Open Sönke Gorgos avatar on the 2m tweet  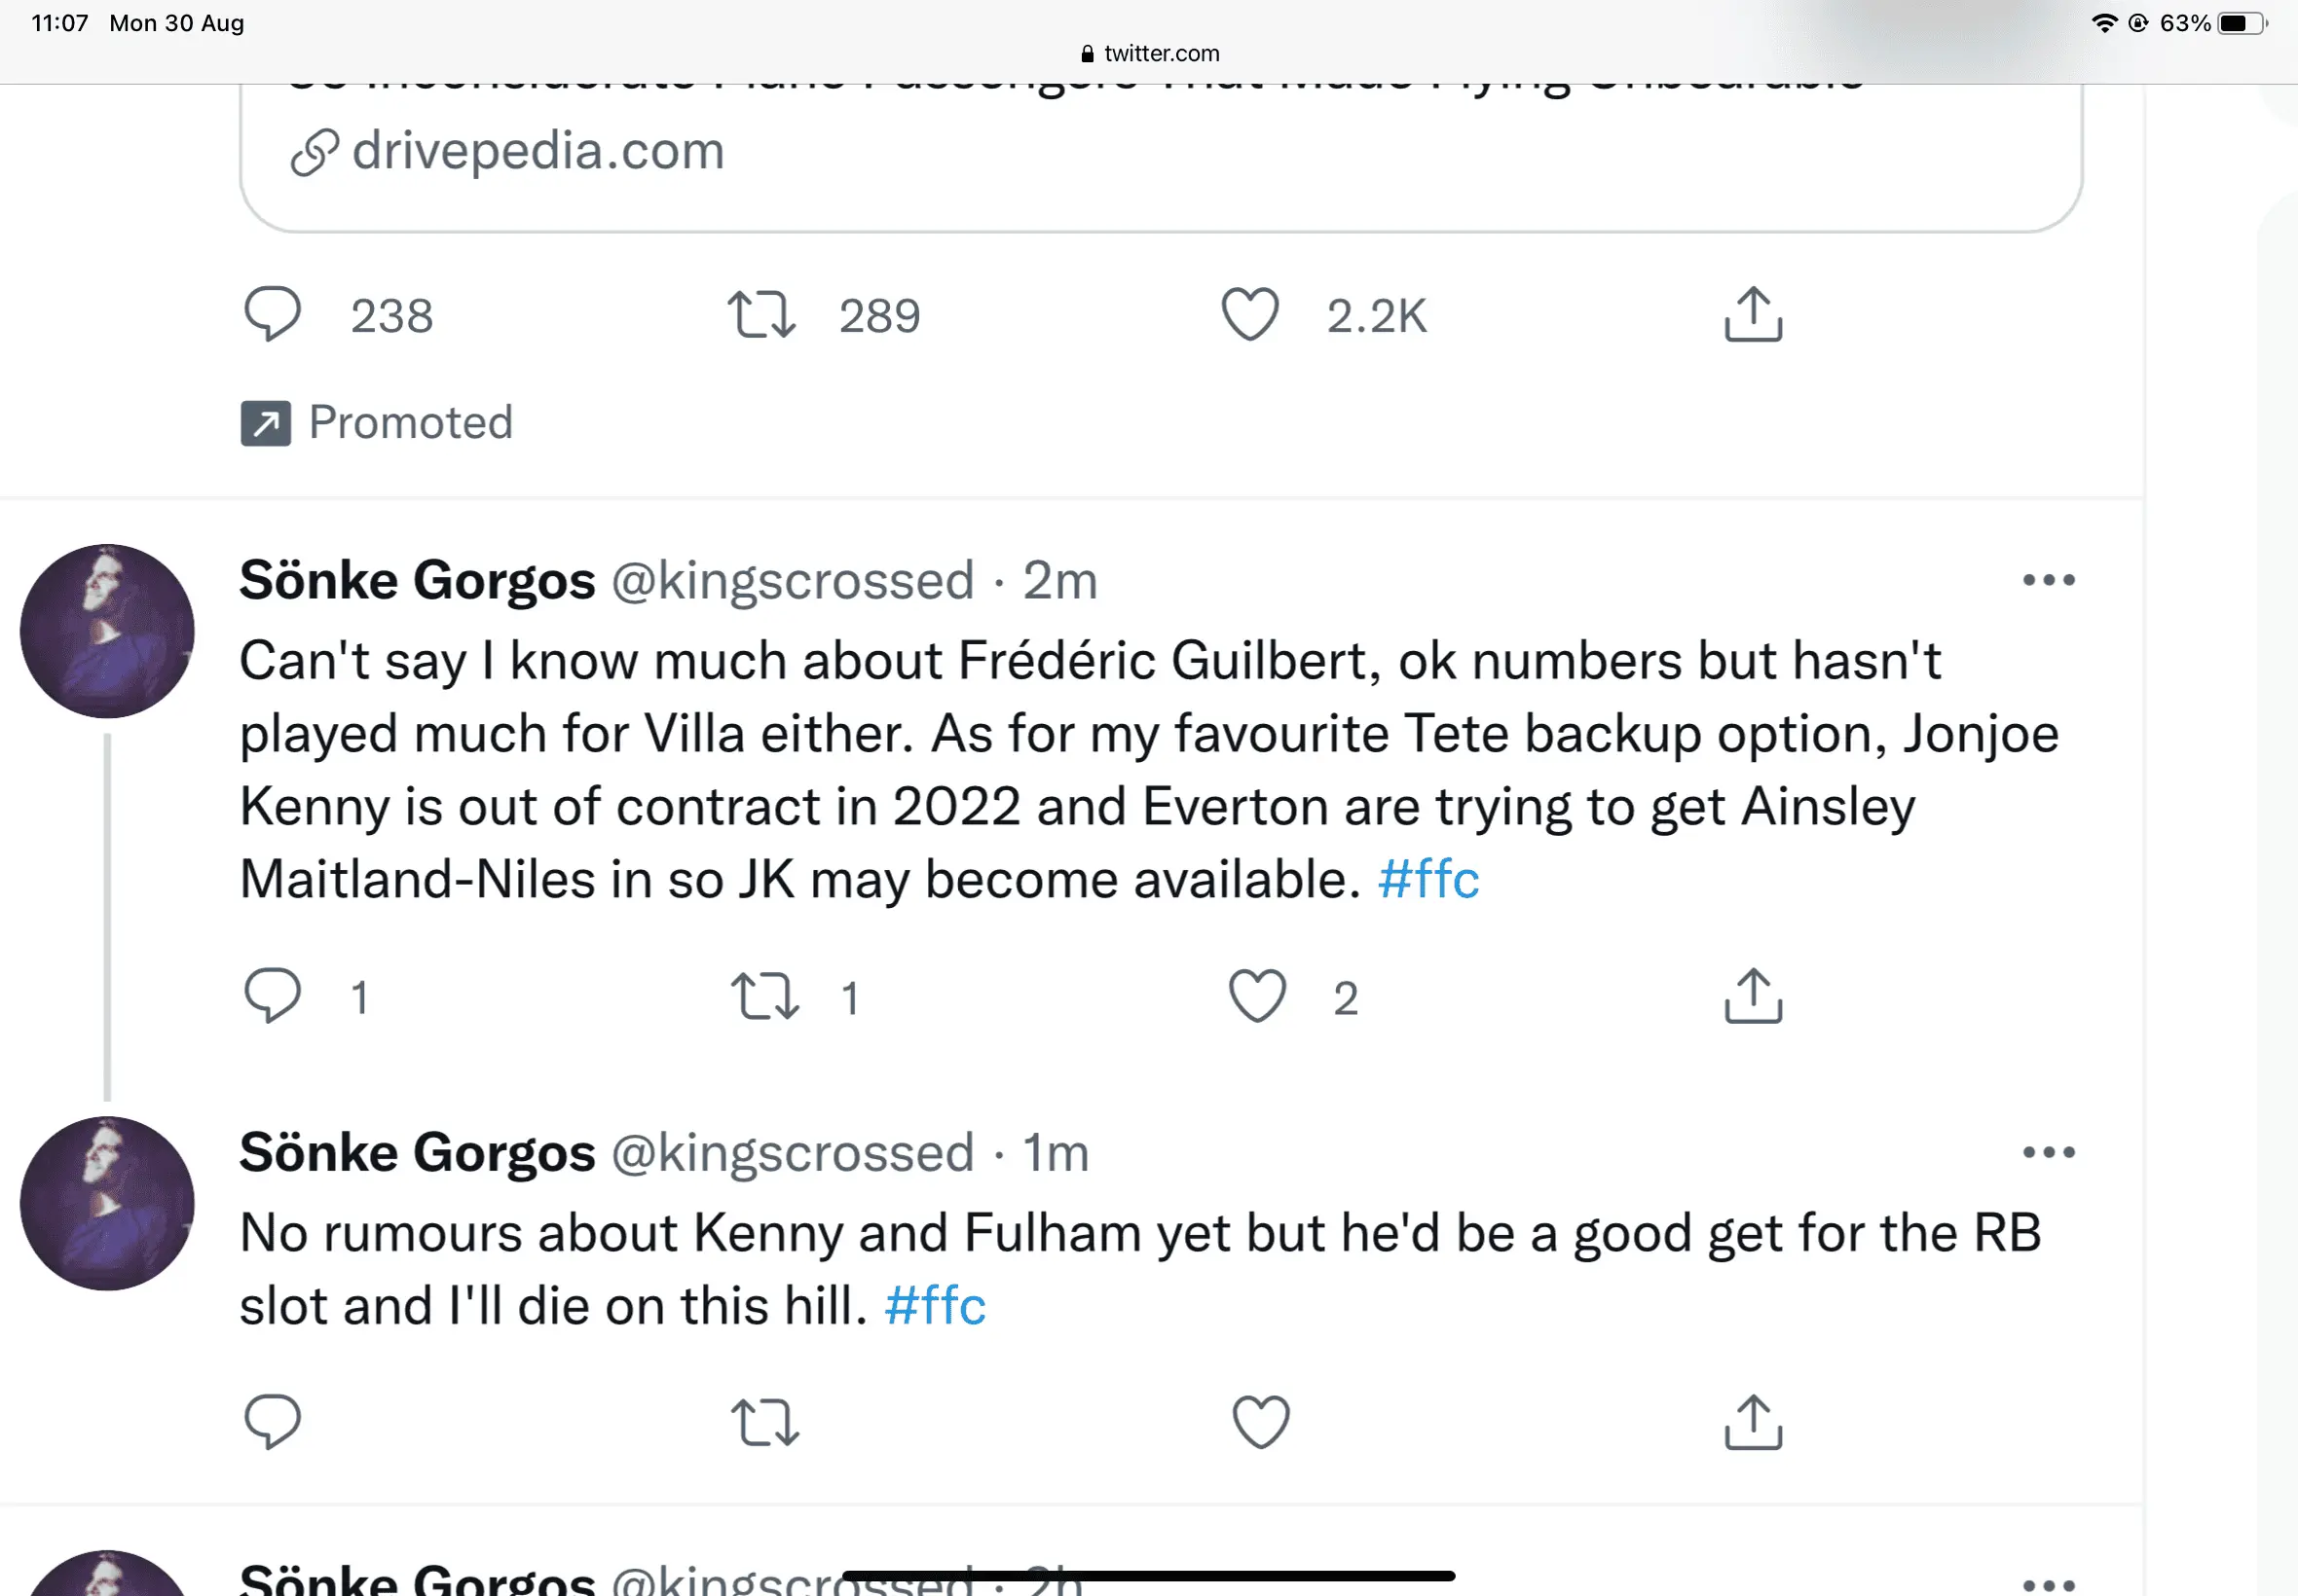[107, 631]
